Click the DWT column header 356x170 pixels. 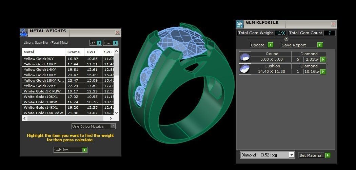point(93,52)
